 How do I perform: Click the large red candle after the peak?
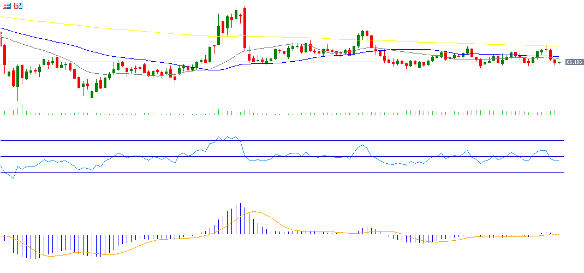click(x=245, y=27)
